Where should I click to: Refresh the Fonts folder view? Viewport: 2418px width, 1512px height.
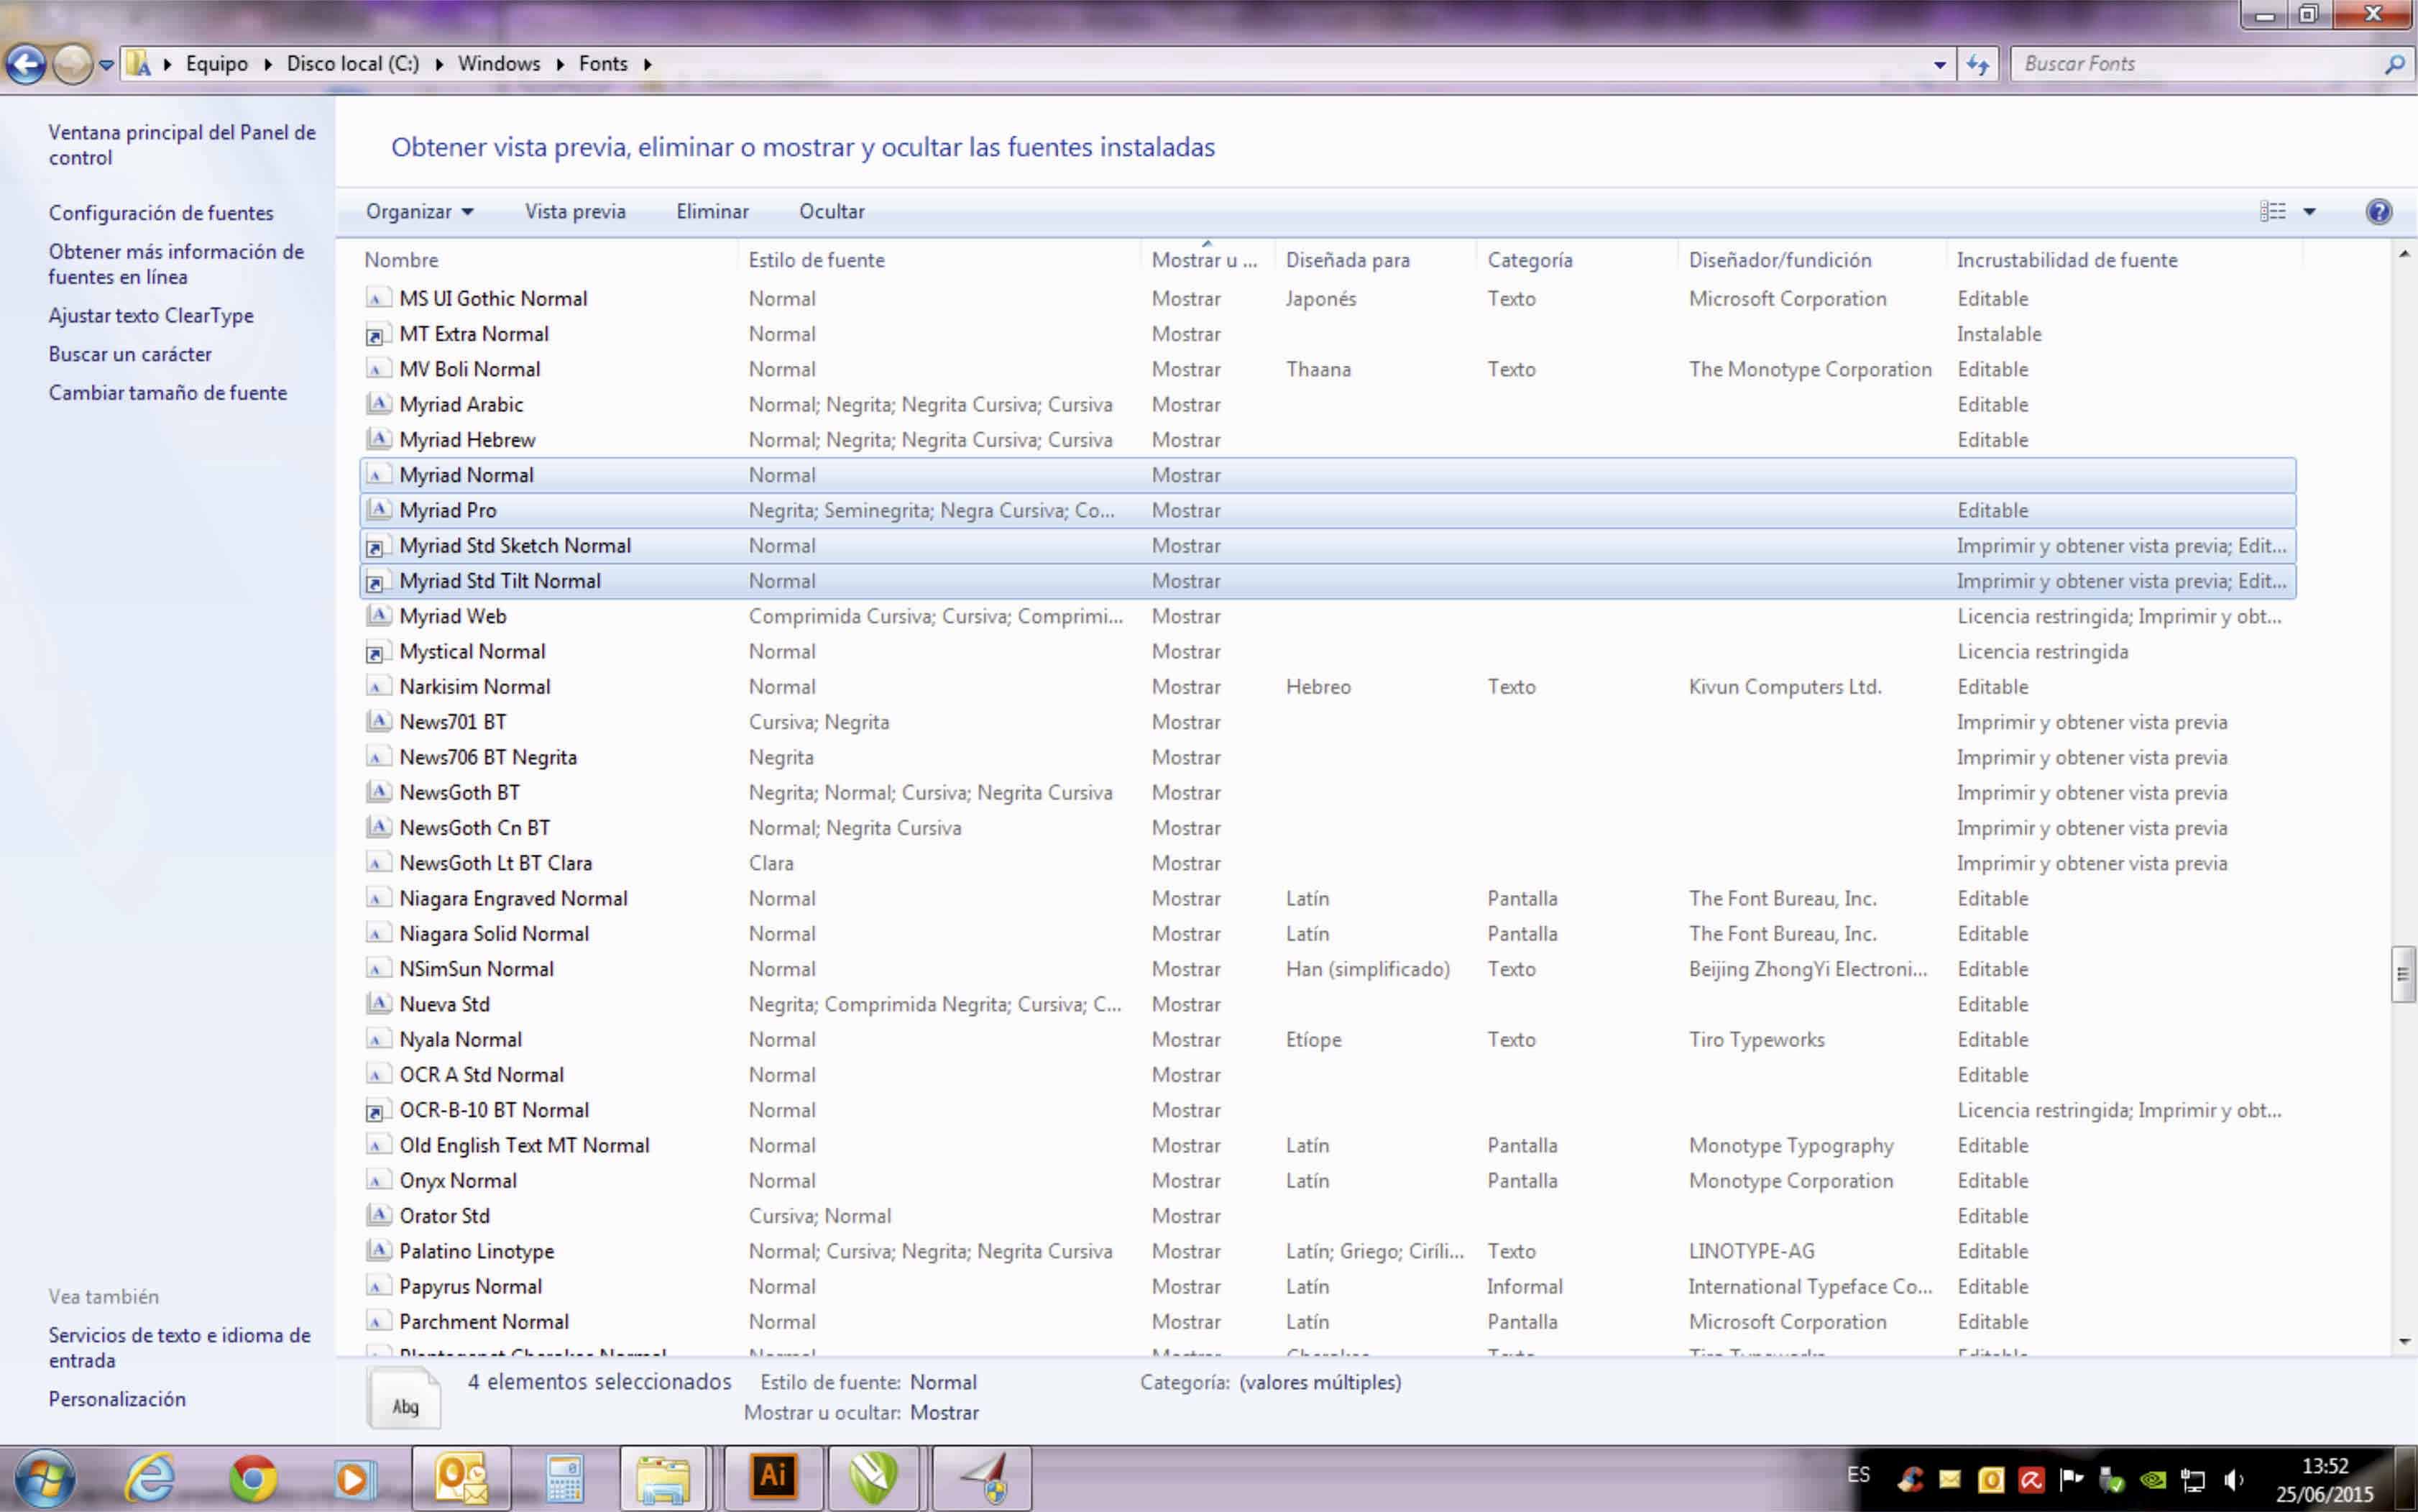pos(1978,65)
